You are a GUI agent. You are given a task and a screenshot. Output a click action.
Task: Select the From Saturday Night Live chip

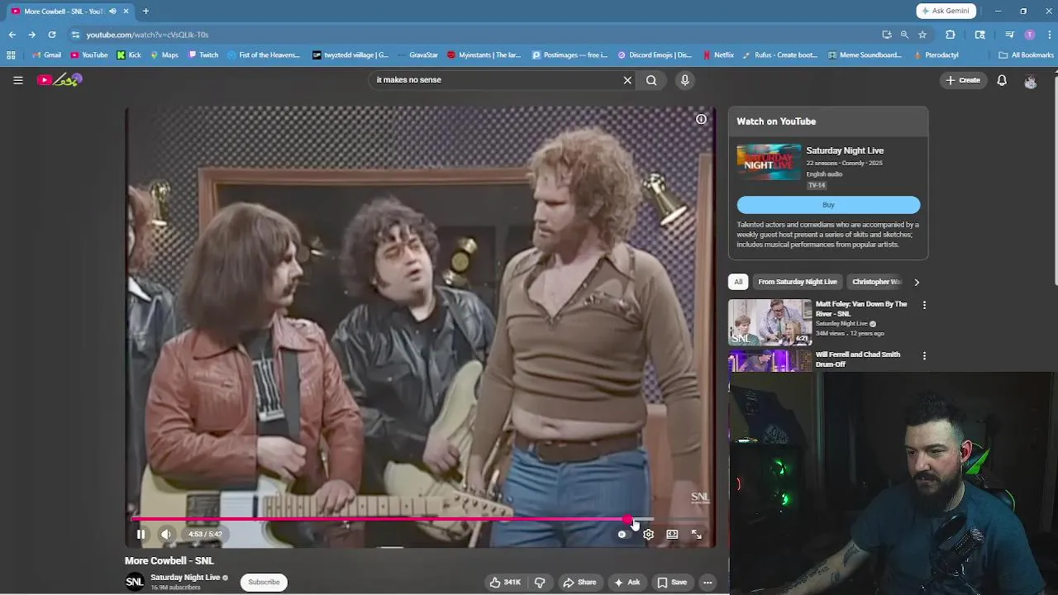click(798, 282)
